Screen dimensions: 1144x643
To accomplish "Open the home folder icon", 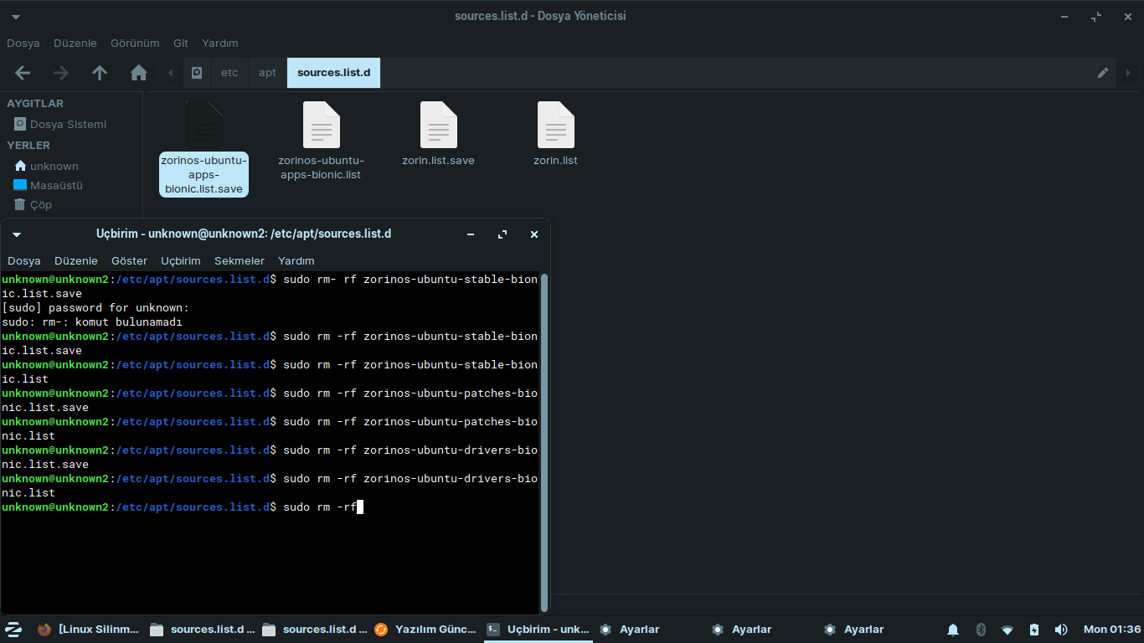I will [x=139, y=73].
